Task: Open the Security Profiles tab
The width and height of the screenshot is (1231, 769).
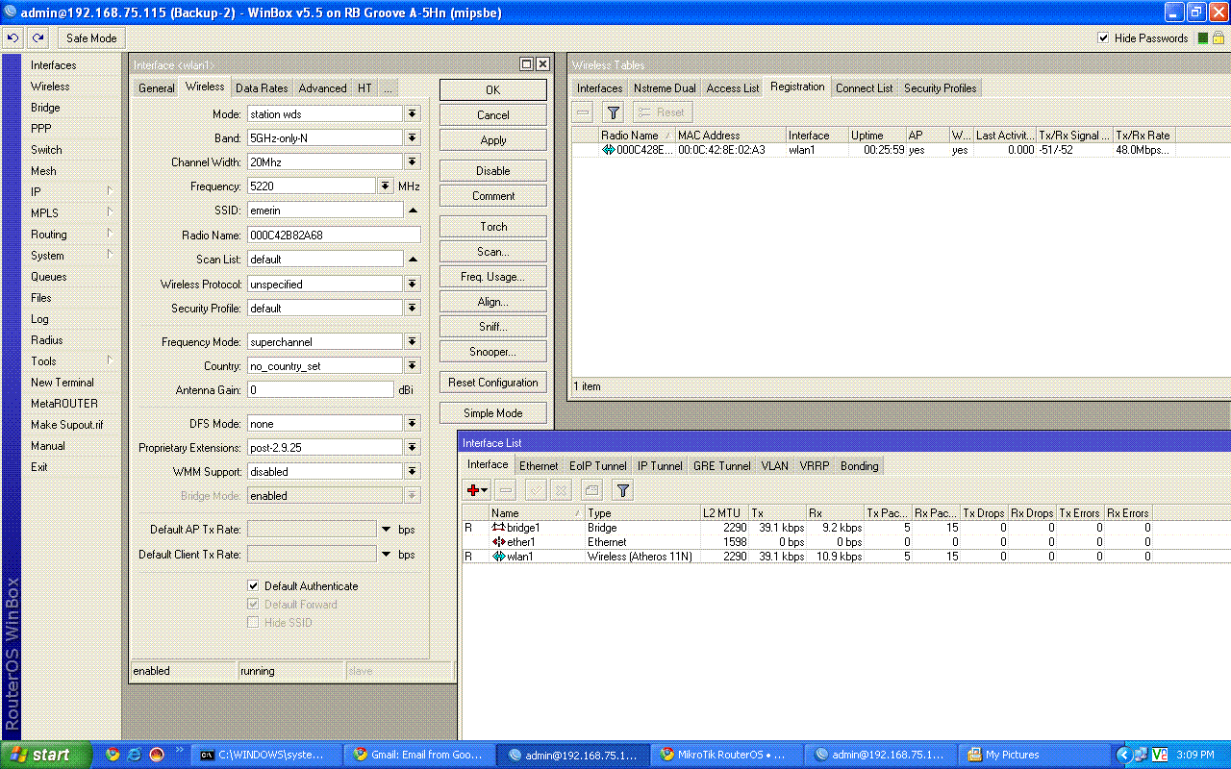Action: [940, 87]
